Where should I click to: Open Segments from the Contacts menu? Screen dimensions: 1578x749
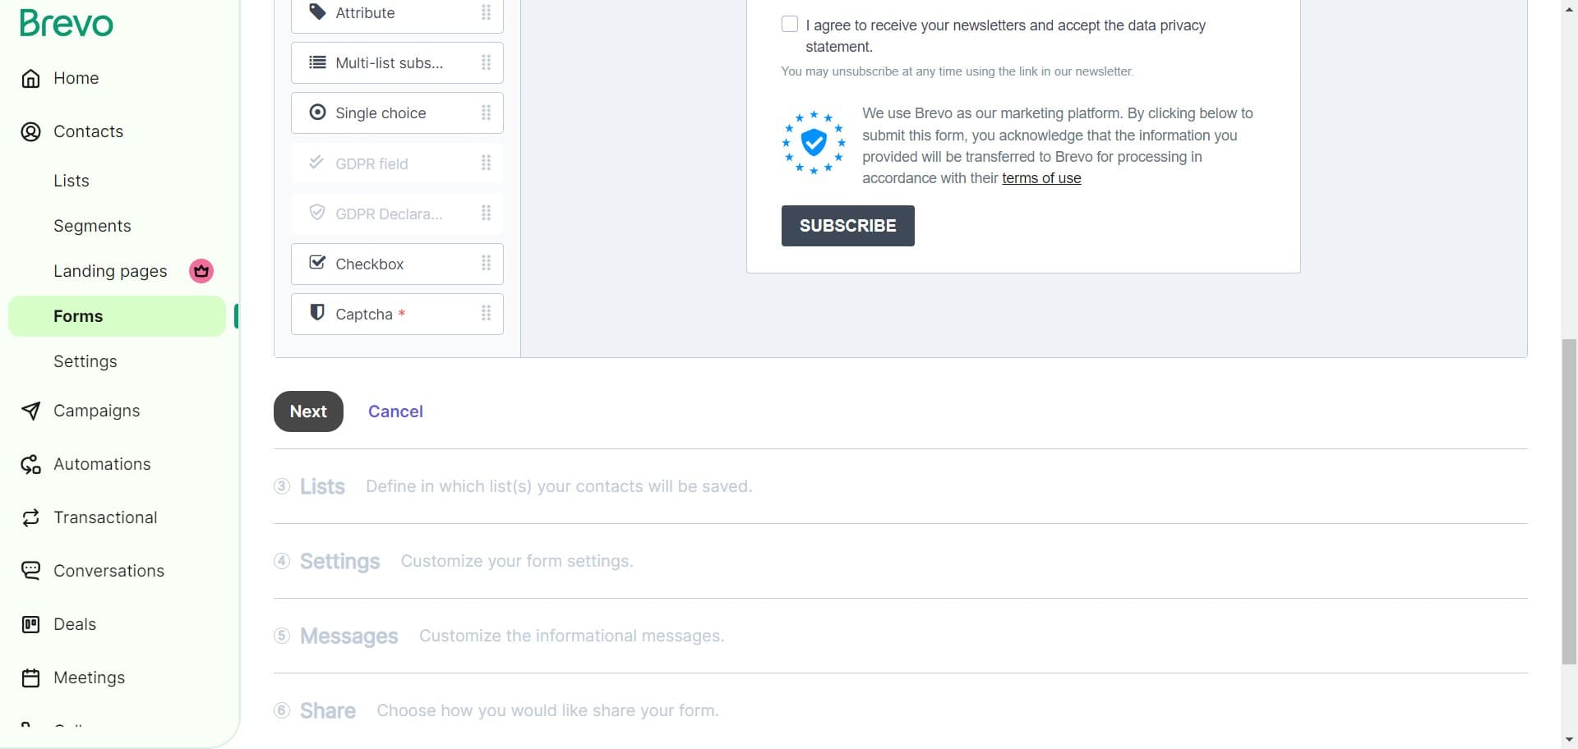[x=92, y=225]
